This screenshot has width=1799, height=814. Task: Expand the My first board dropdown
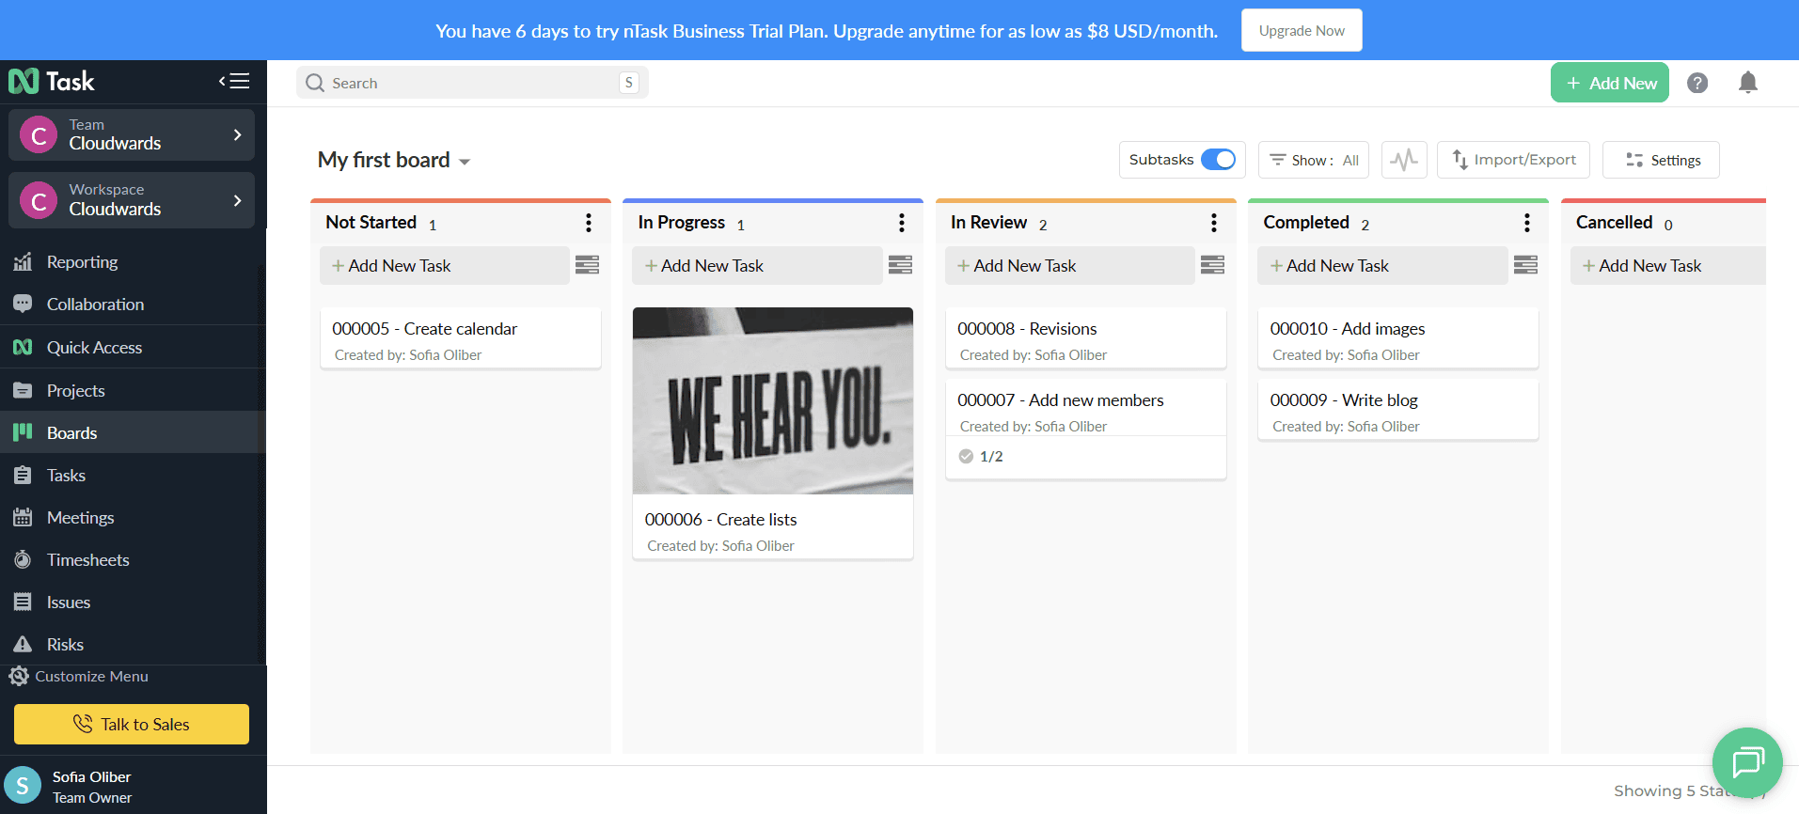465,162
